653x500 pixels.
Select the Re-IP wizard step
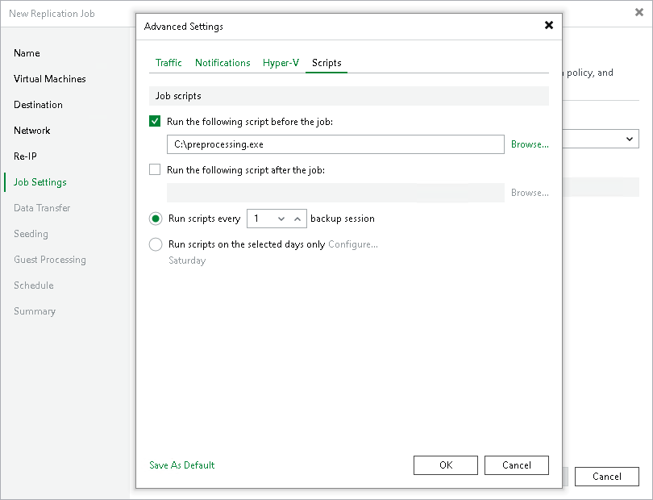pyautogui.click(x=25, y=156)
